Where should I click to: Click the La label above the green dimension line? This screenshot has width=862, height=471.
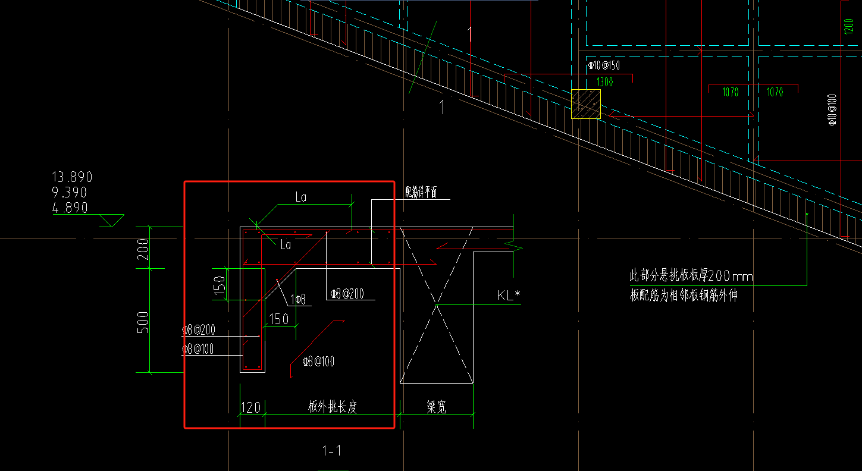pos(301,197)
